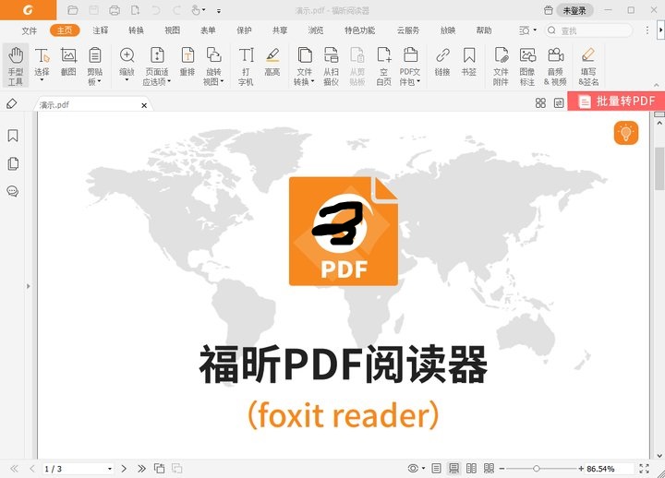Toggle the split view icon beside the tab bar

[559, 103]
